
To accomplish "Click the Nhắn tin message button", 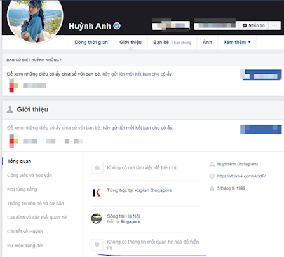I will [x=254, y=25].
